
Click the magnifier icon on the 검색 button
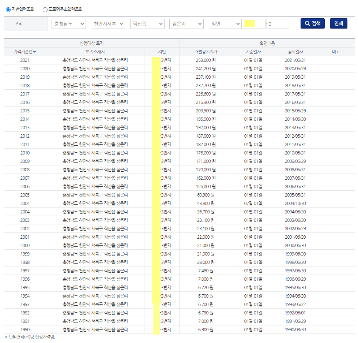(307, 24)
